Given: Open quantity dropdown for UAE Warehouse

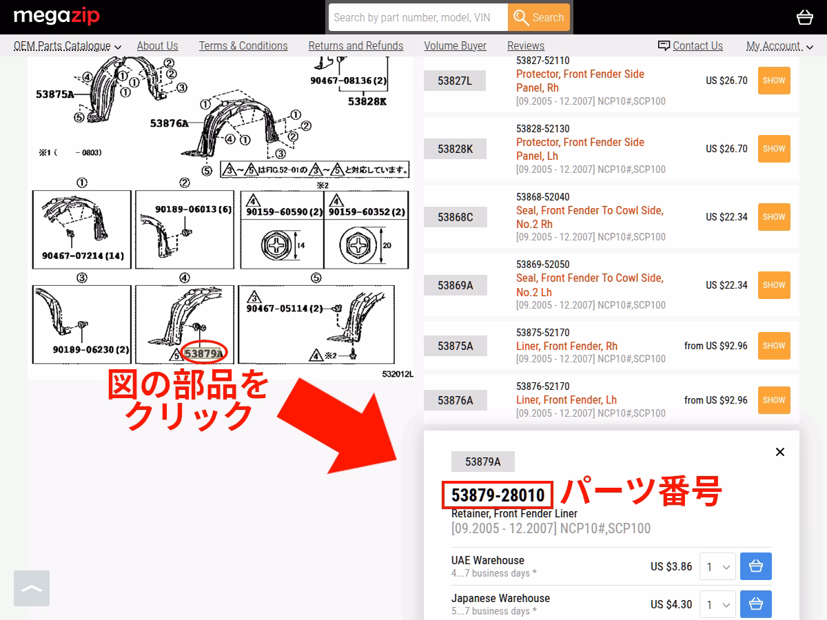Looking at the screenshot, I should click(717, 567).
